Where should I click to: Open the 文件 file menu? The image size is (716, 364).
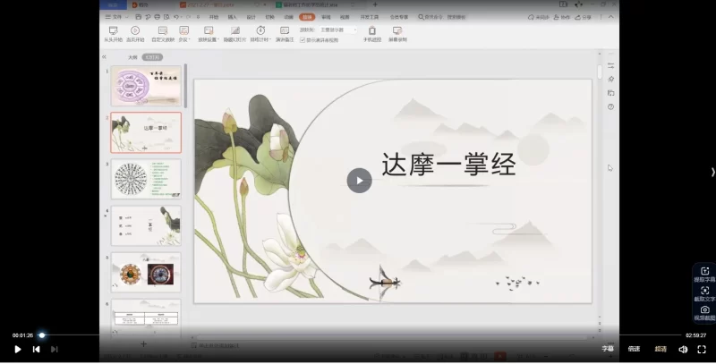point(116,16)
